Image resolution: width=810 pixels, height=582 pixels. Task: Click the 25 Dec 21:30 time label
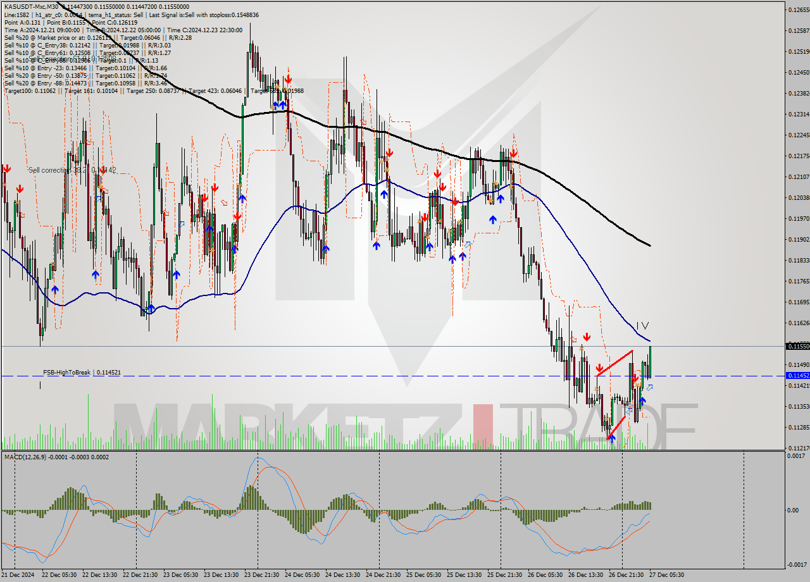point(504,575)
